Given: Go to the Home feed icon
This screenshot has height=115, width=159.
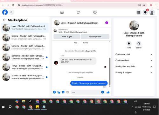Looking at the screenshot, I should click(62, 12).
